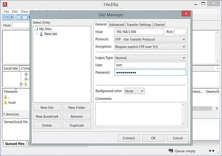This screenshot has width=222, height=156.
Task: Select 'My Sites' tree entry text
Action: point(46,29)
